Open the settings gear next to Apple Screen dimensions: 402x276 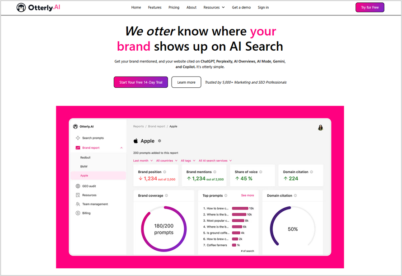tap(159, 141)
